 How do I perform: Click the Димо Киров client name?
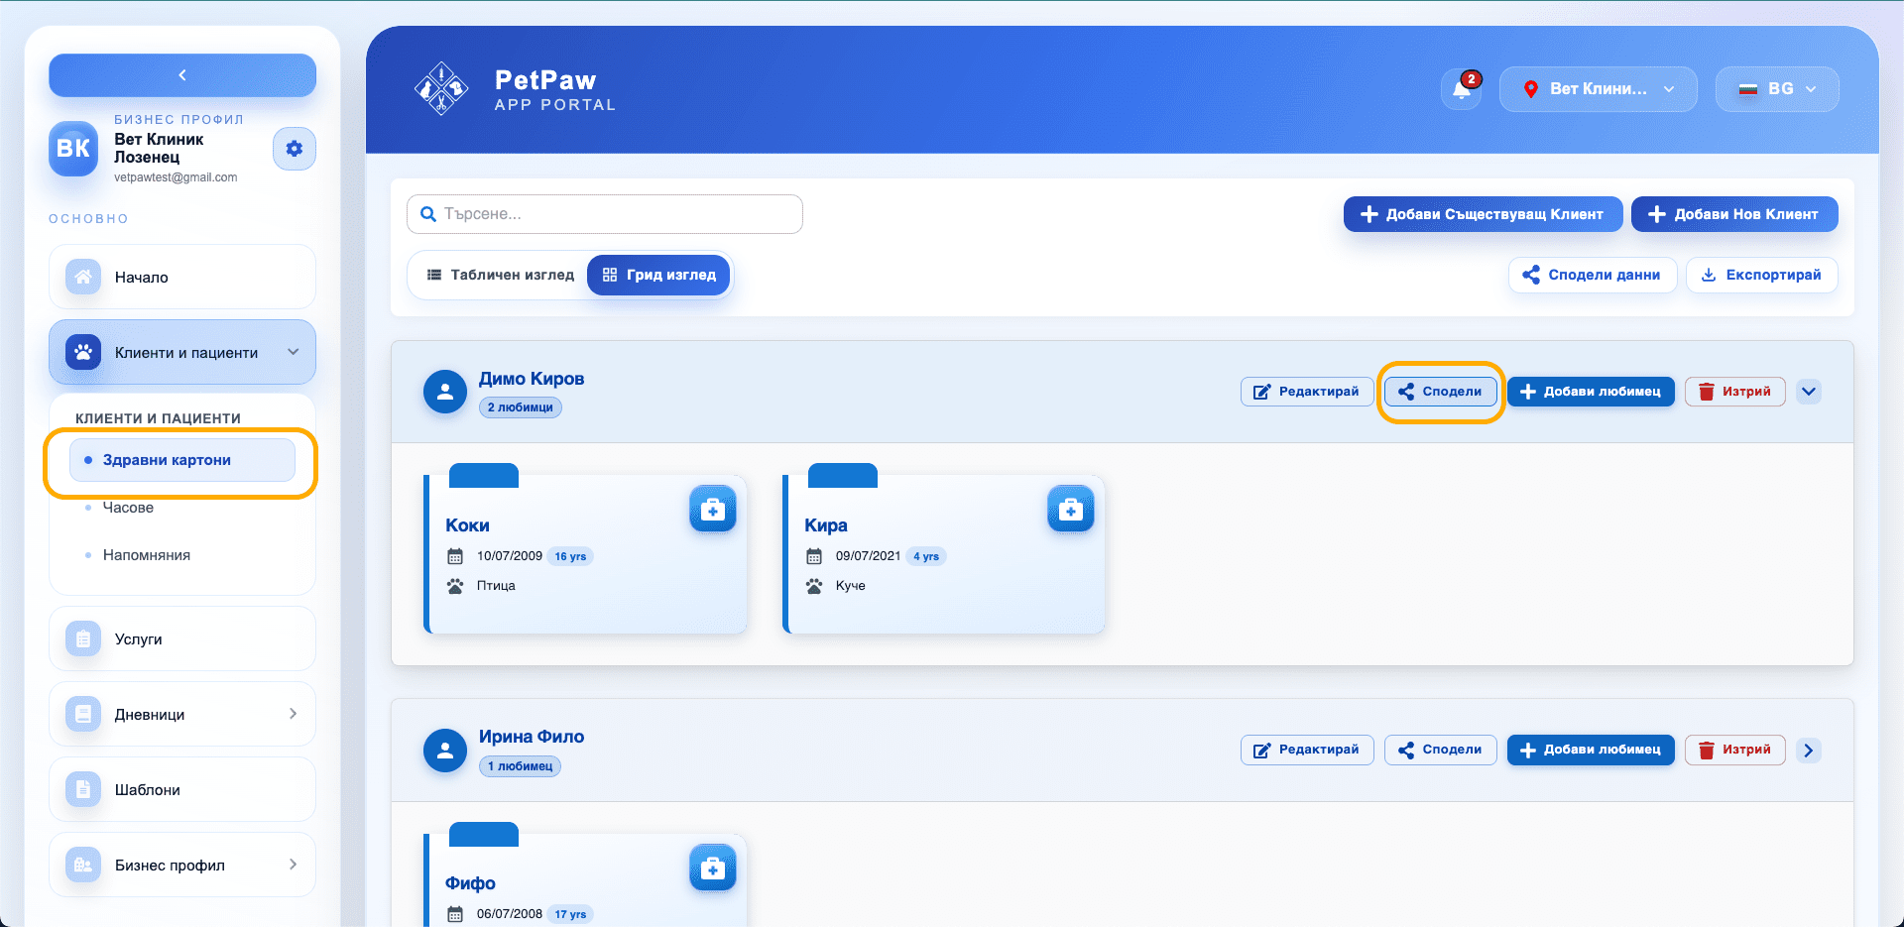coord(532,379)
